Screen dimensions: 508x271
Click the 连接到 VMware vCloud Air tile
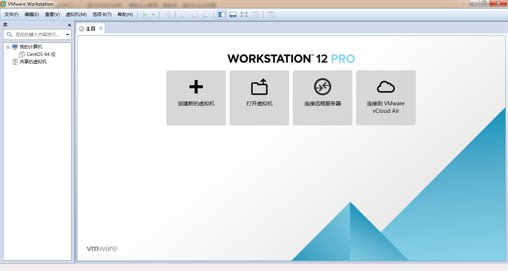click(386, 98)
